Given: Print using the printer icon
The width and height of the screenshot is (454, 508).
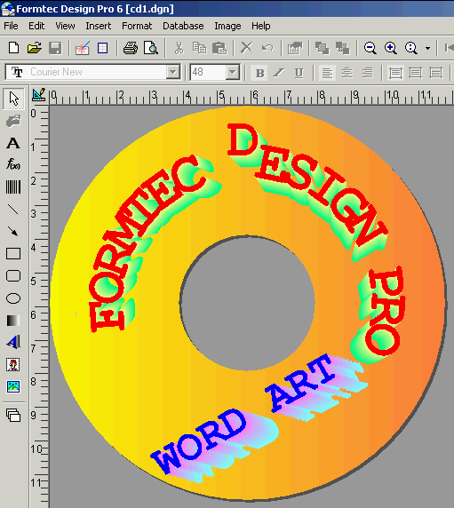Looking at the screenshot, I should pos(131,48).
